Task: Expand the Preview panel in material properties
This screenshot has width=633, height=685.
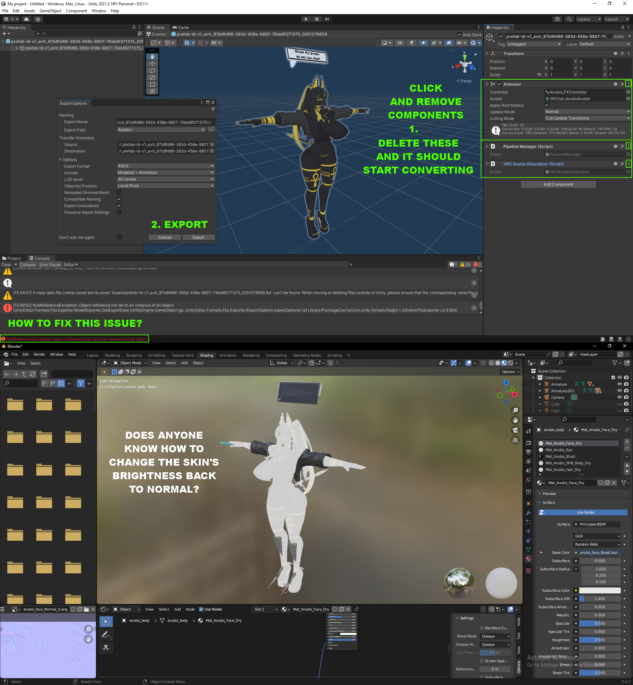Action: pos(549,493)
